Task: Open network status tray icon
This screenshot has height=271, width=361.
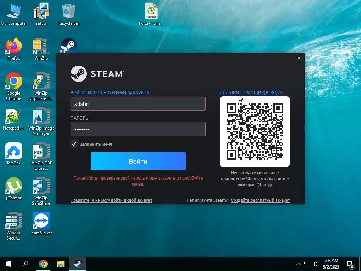Action: [307, 264]
